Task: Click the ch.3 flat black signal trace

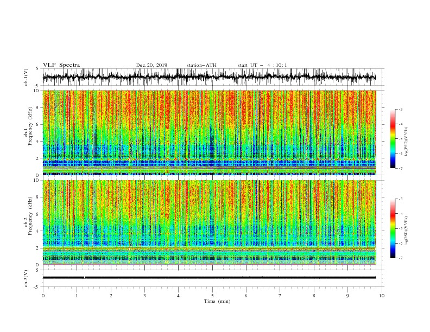Action: pos(209,278)
